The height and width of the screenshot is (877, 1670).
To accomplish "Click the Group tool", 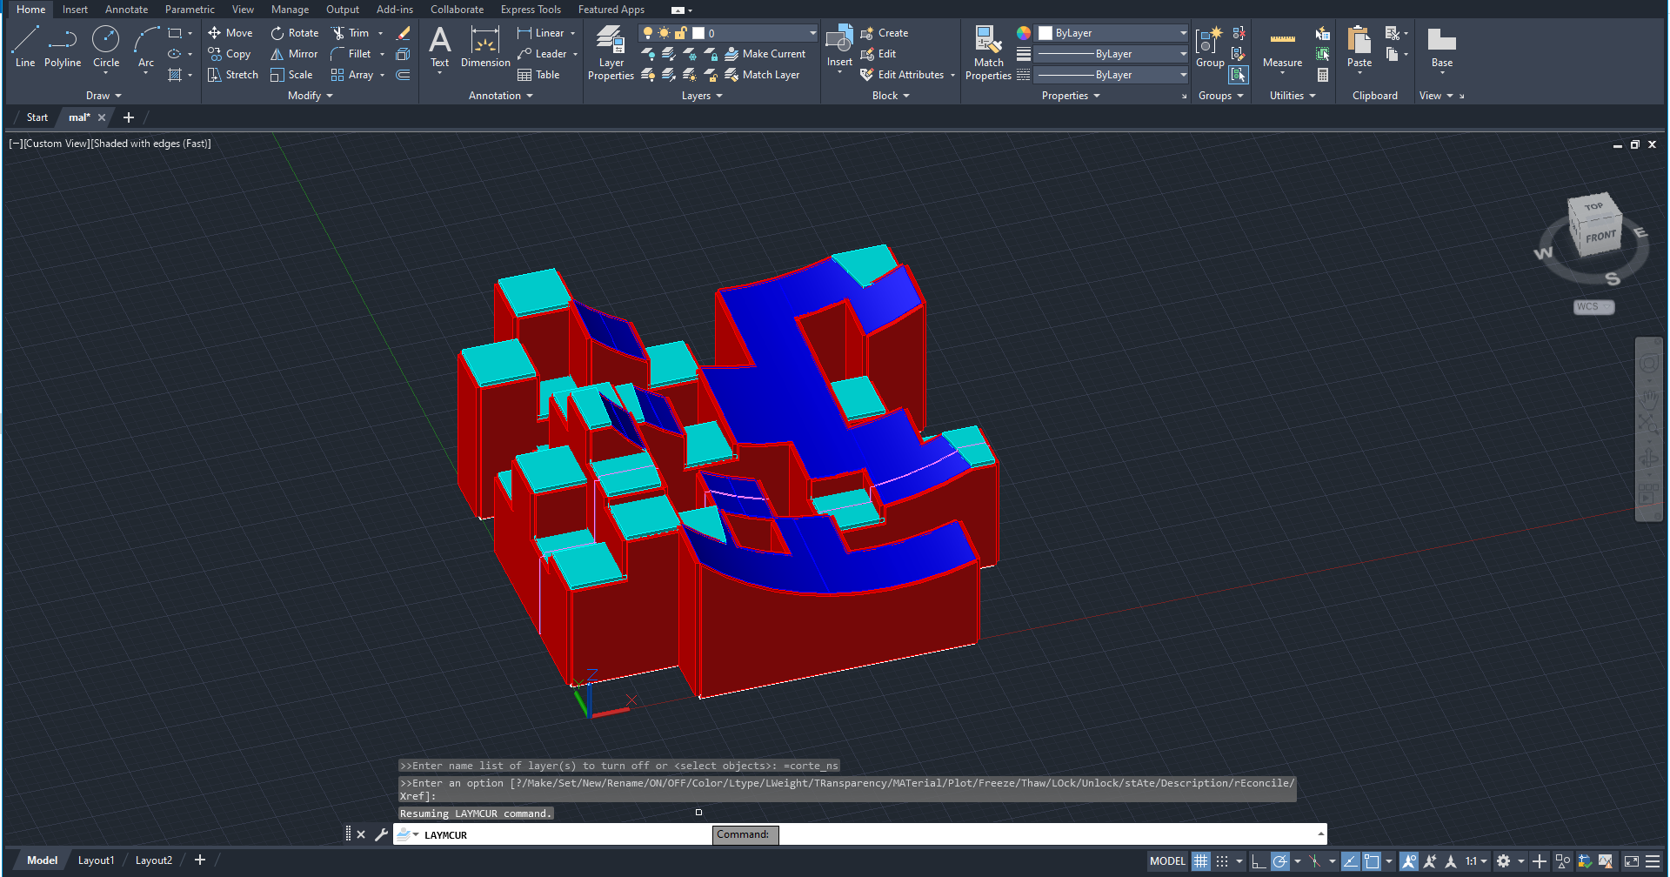I will (1210, 47).
